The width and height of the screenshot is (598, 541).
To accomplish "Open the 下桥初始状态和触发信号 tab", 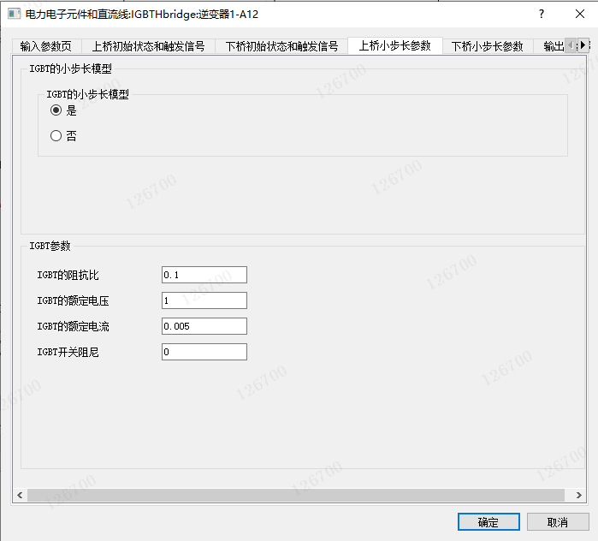I will 281,46.
